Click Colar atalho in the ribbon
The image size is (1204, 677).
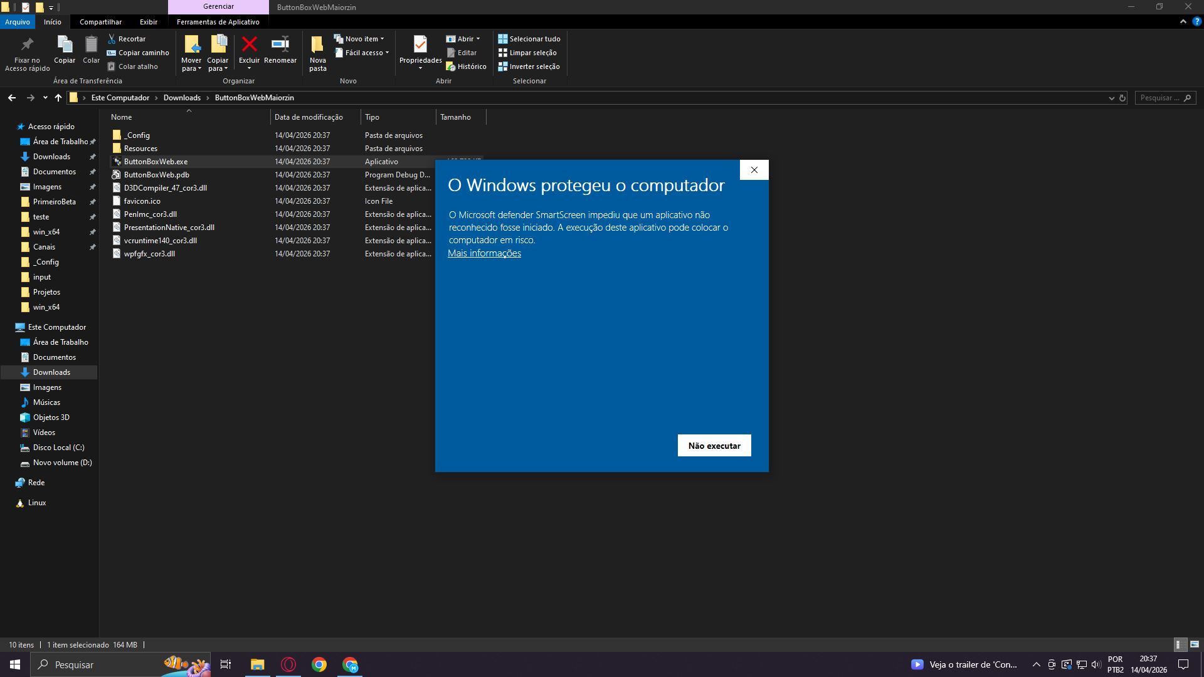132,66
